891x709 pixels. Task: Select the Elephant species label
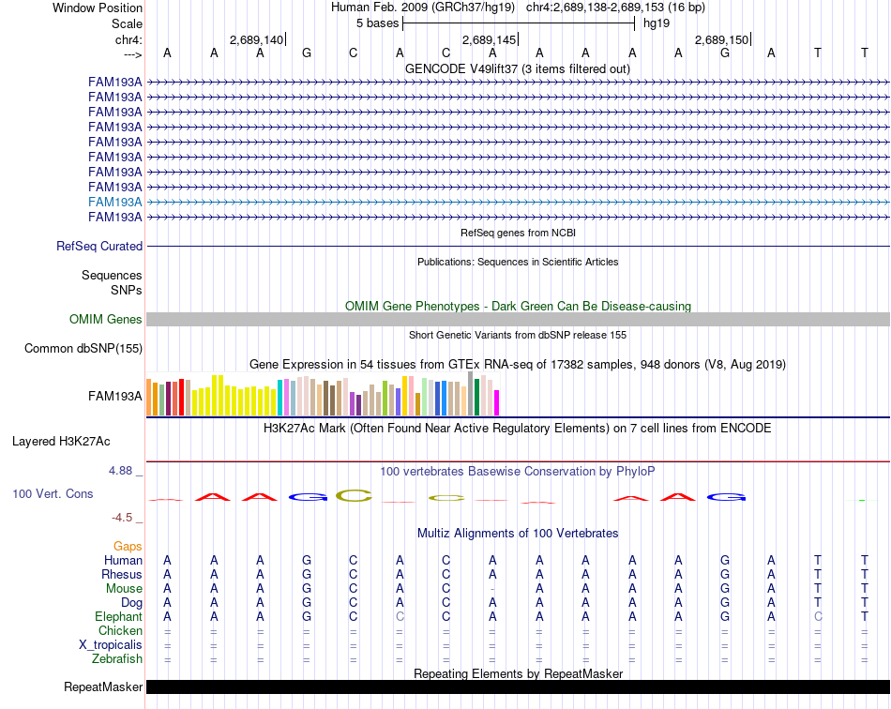tap(118, 616)
